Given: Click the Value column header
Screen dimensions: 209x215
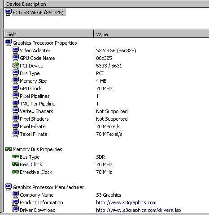Looking at the screenshot, I should pyautogui.click(x=151, y=34).
